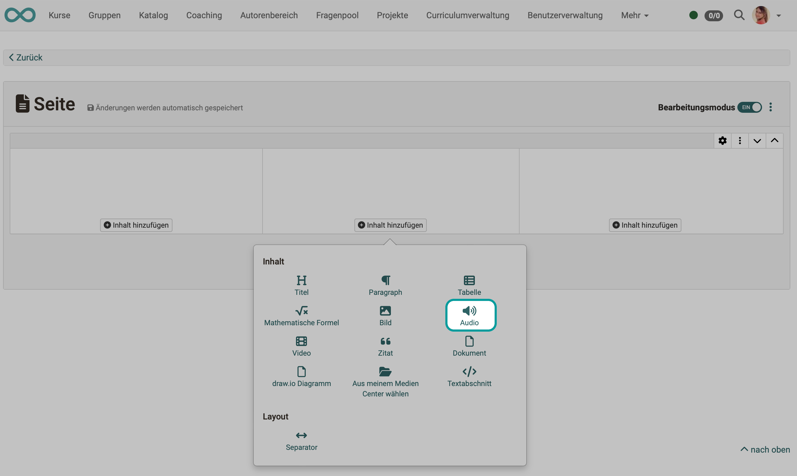Insert a Video element

(x=301, y=346)
